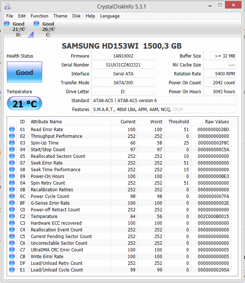
Task: Click status orb for Read Error Rate row
Action: click(12, 130)
